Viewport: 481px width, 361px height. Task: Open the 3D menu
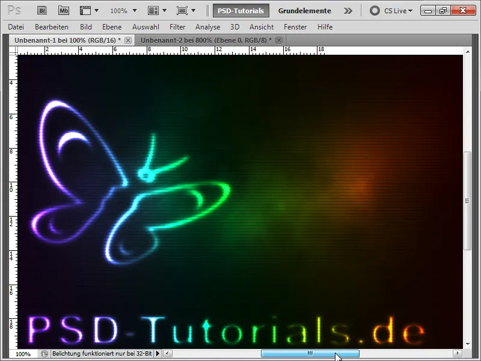pyautogui.click(x=234, y=27)
